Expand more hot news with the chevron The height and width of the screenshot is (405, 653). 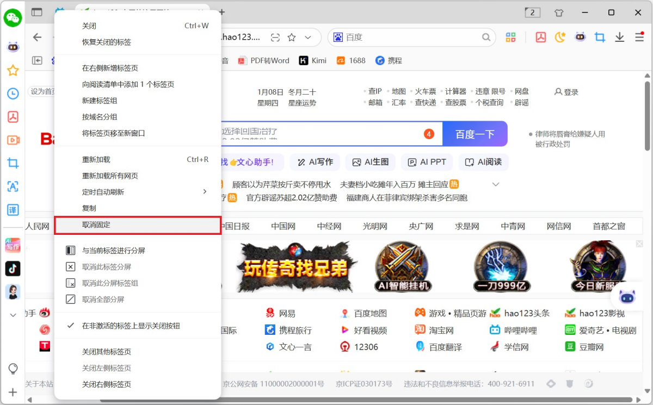click(495, 184)
